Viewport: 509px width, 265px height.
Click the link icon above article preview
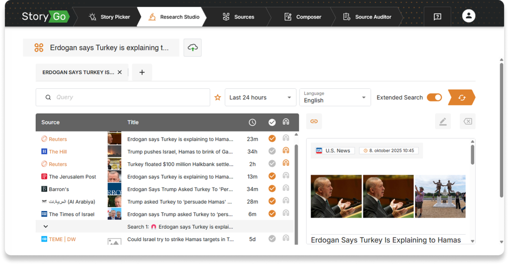pos(314,121)
